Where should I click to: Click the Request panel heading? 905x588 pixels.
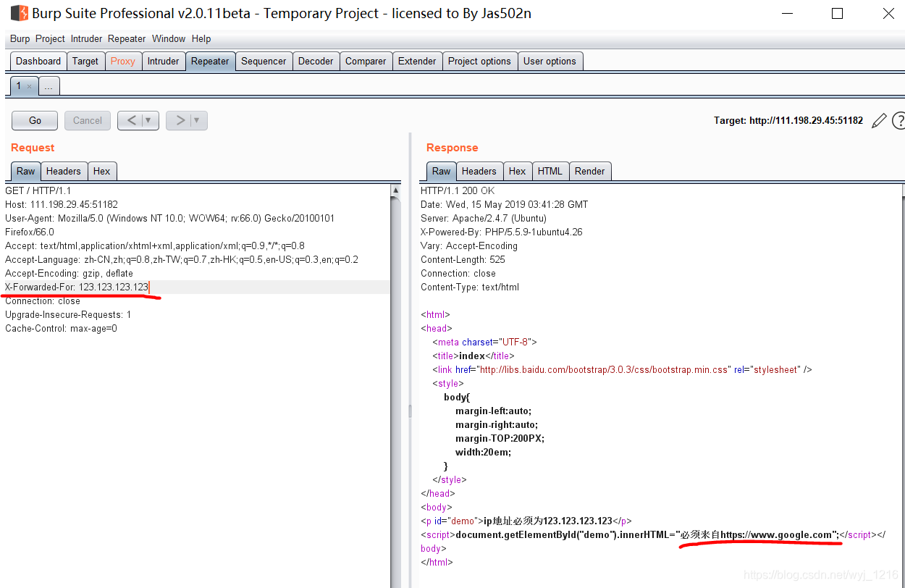coord(33,148)
